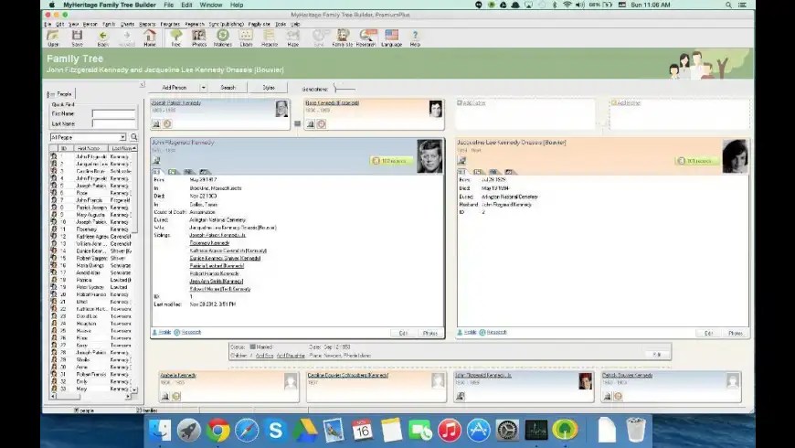Open the Person menu in the app menu bar
The image size is (795, 448).
(90, 24)
